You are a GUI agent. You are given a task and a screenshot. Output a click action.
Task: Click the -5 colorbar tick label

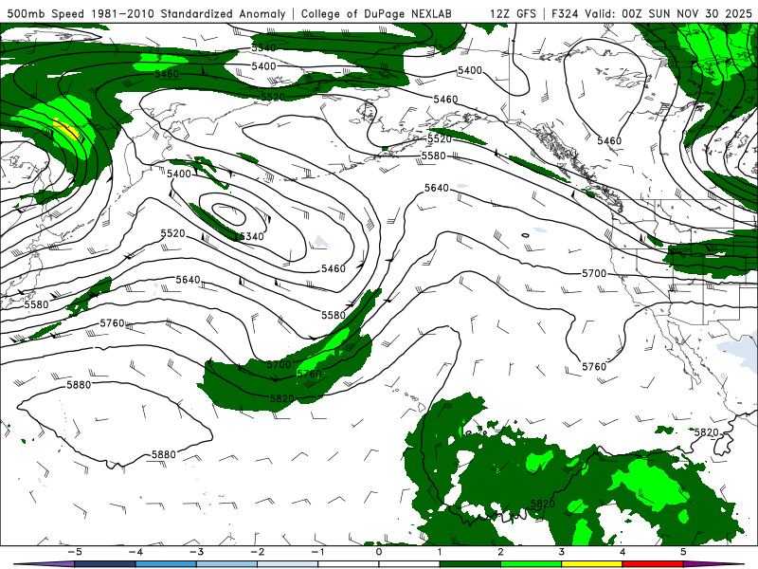pyautogui.click(x=75, y=552)
